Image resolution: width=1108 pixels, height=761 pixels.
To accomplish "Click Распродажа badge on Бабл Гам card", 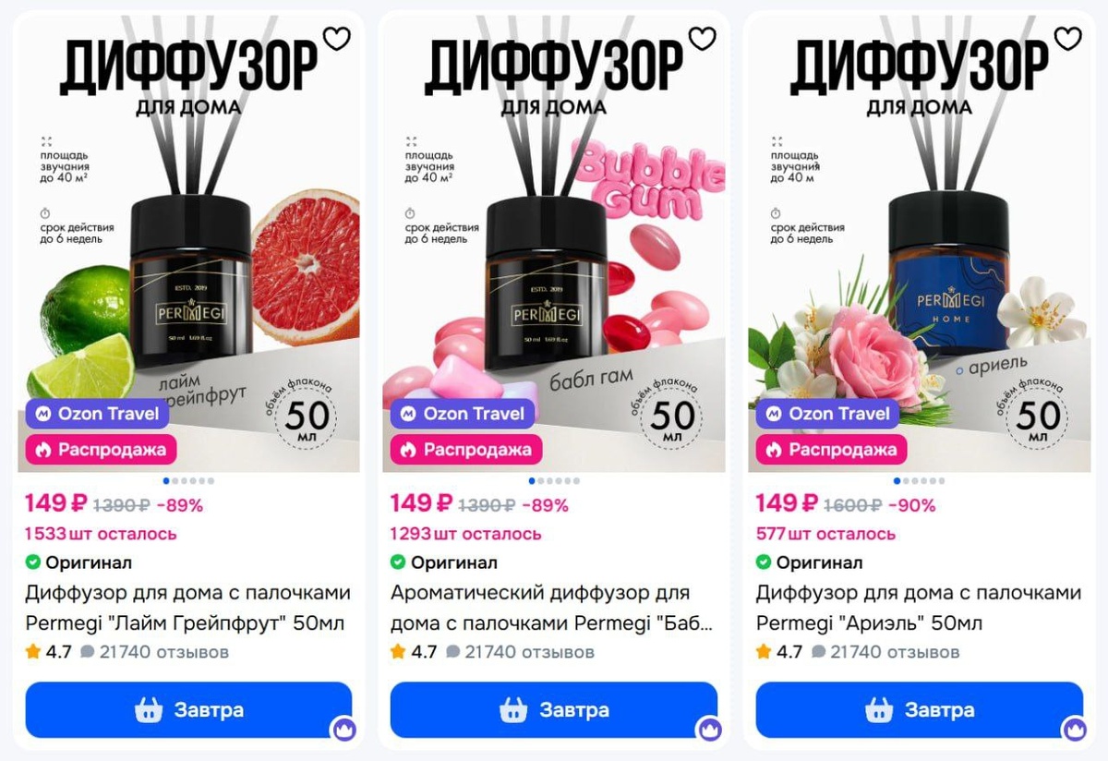I will (x=466, y=450).
